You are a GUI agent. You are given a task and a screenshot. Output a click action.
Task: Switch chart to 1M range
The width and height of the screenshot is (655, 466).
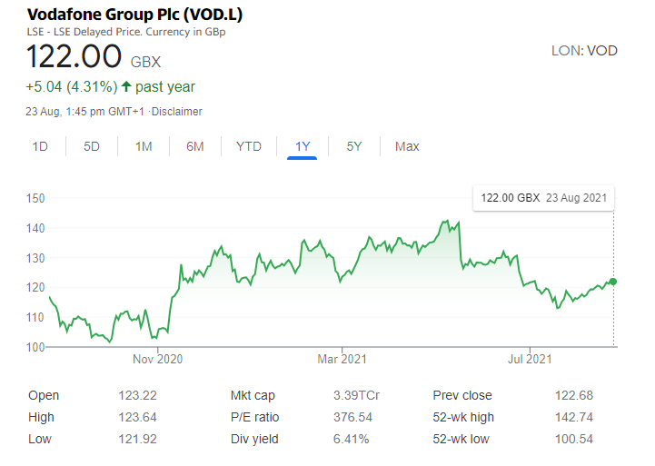tap(144, 146)
